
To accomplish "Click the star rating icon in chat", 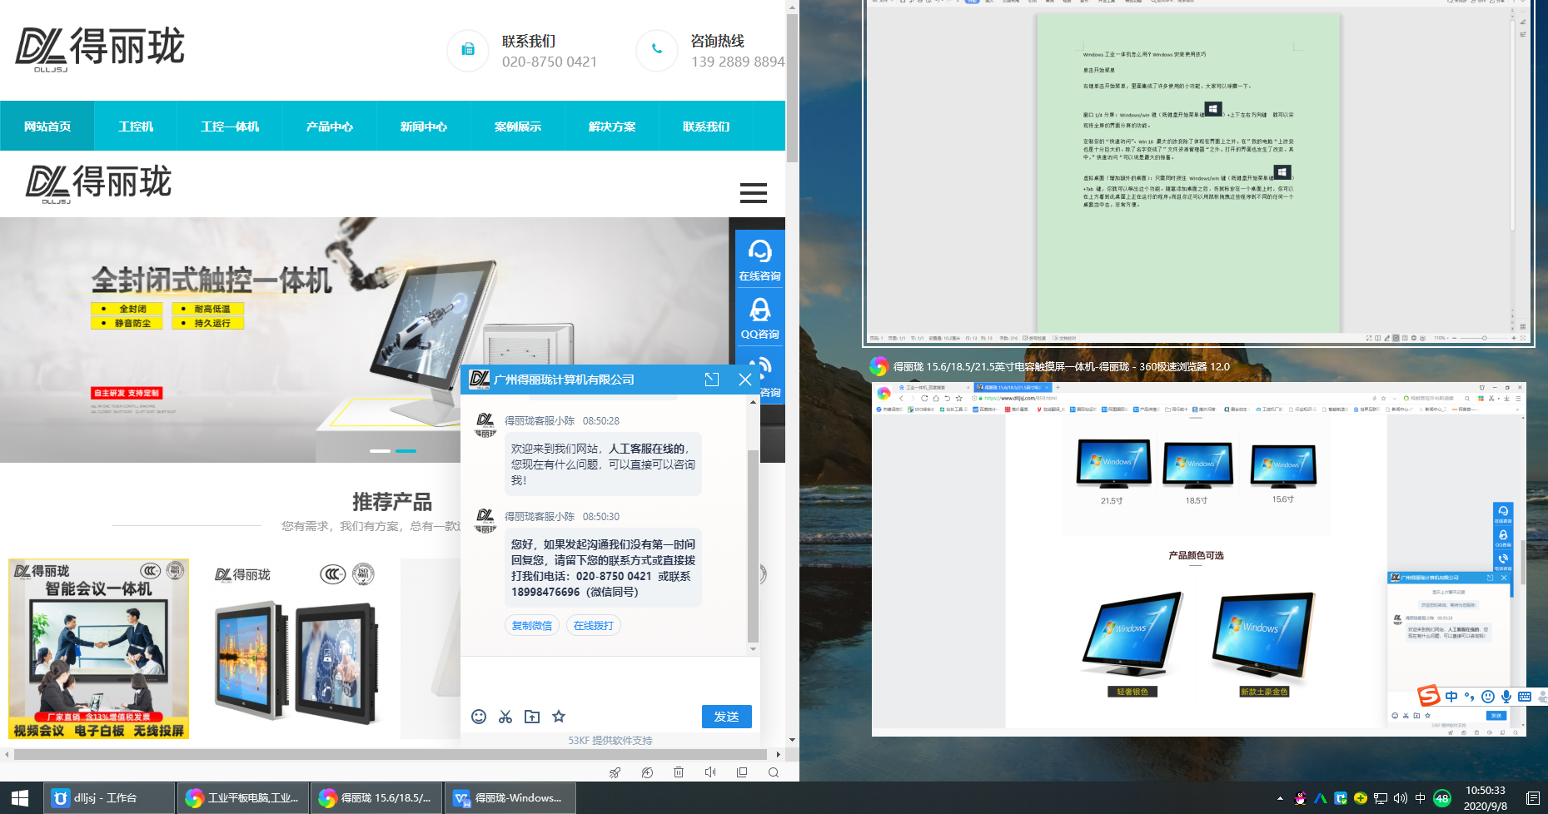I will coord(559,717).
